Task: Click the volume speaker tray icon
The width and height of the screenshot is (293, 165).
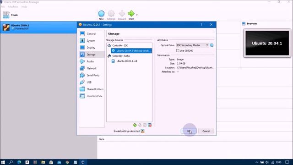Action: click(x=267, y=162)
